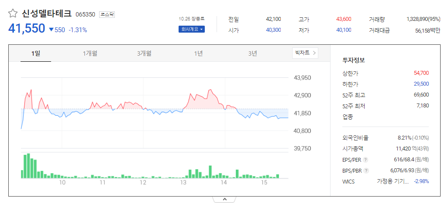Open the BPS/PBR help question mark
The image size is (448, 207).
pyautogui.click(x=367, y=171)
